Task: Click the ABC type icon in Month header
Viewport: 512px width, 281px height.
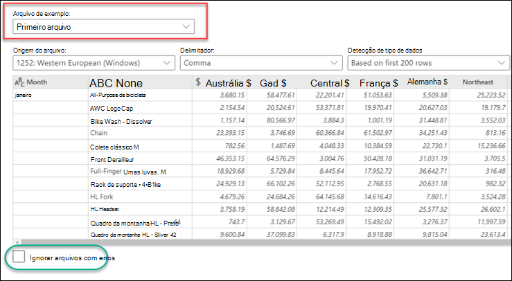Action: (x=19, y=82)
